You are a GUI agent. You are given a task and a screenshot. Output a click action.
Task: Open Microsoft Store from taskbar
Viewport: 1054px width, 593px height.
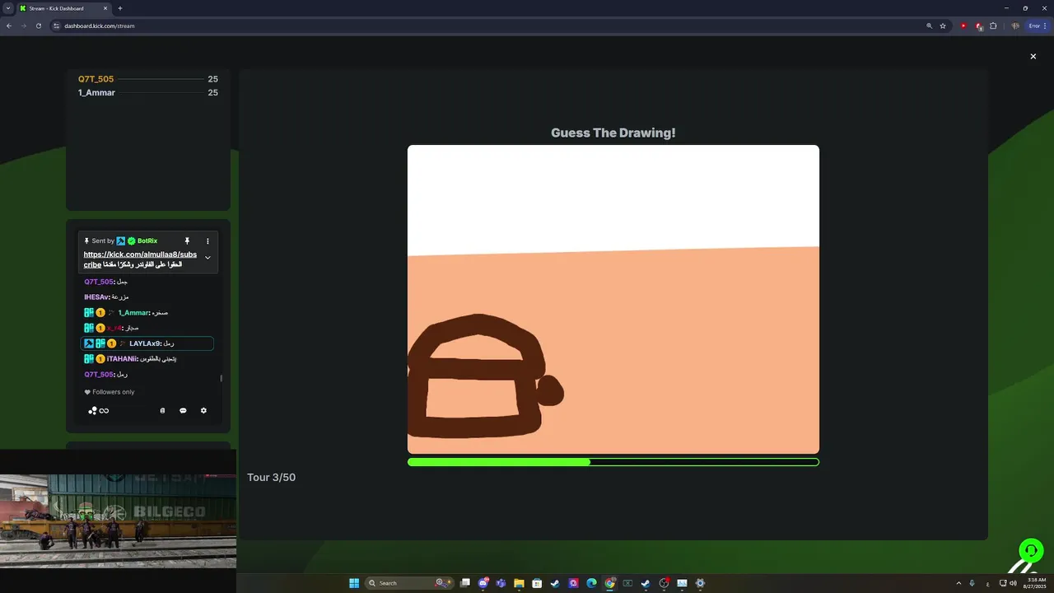tap(537, 583)
